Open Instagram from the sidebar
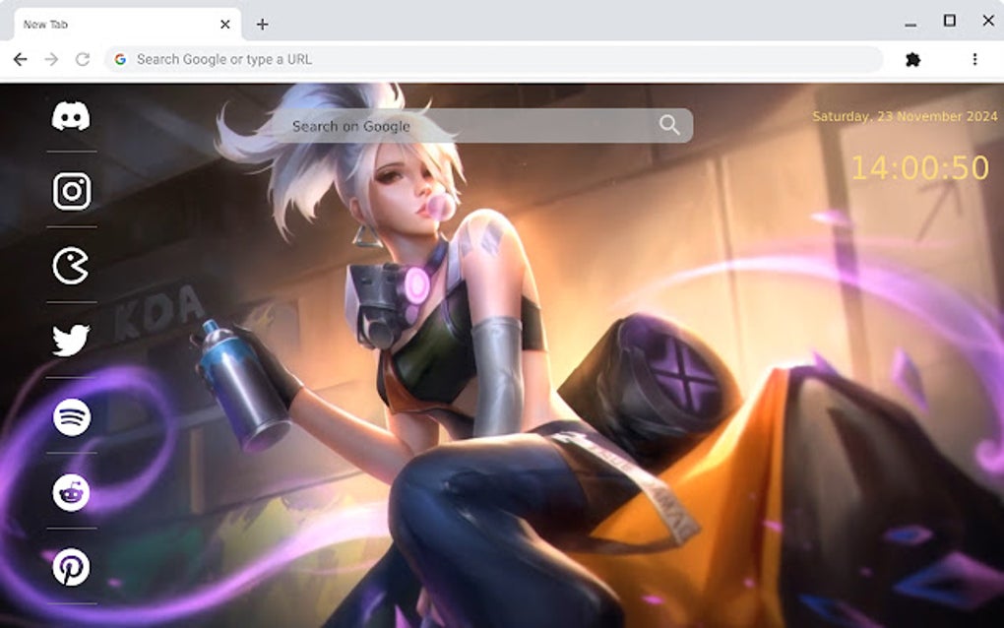The width and height of the screenshot is (1004, 628). [x=69, y=189]
